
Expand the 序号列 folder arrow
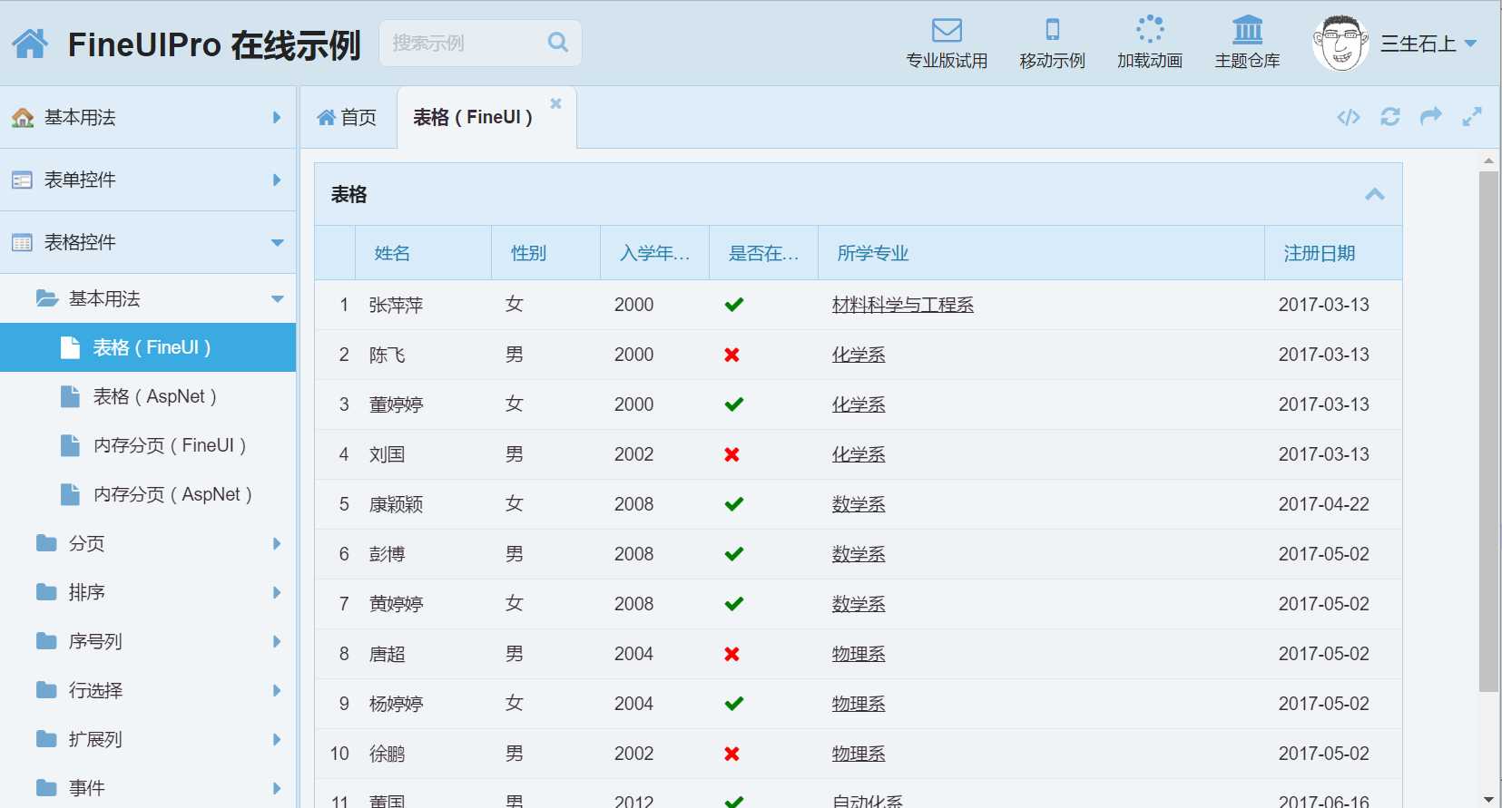coord(277,641)
